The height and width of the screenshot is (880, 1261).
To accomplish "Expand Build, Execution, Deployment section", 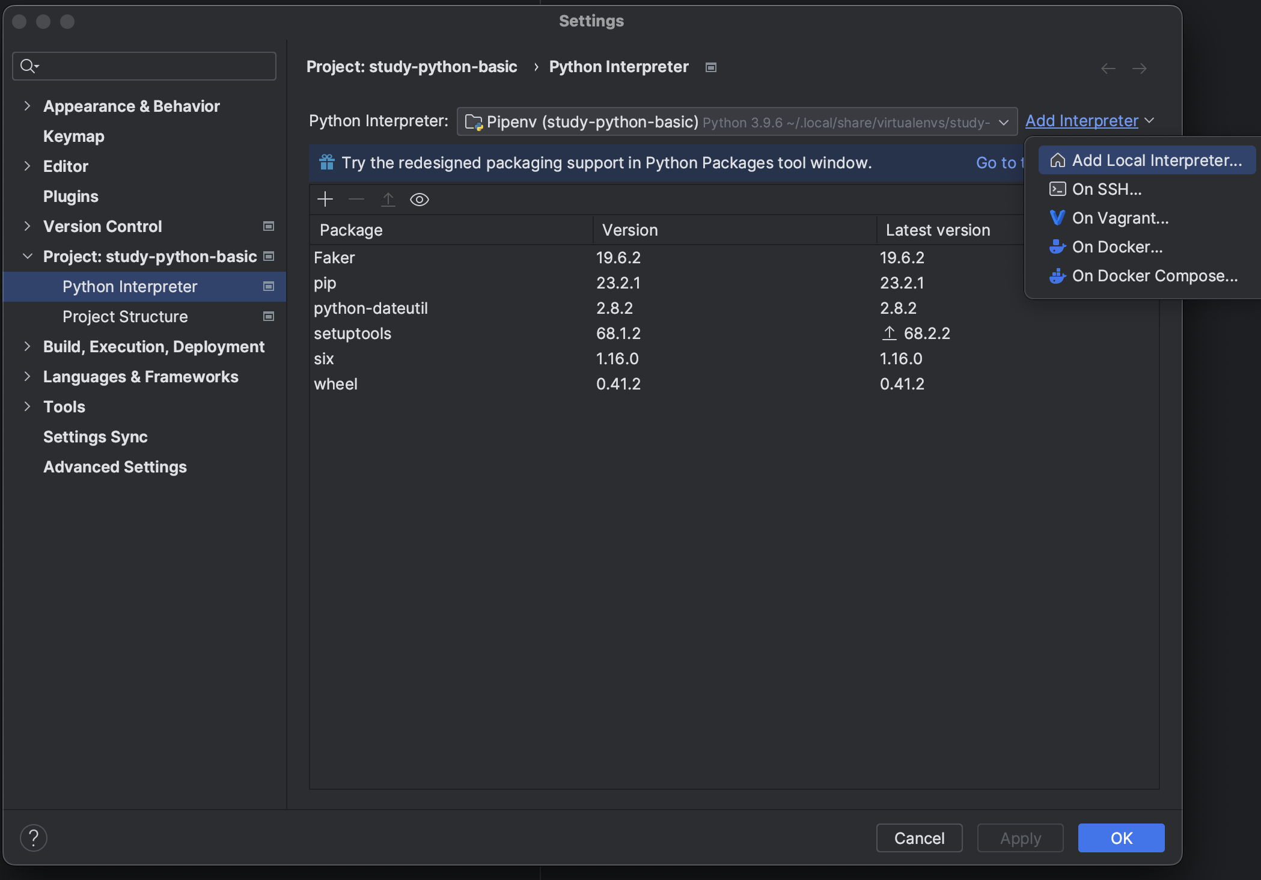I will click(27, 346).
